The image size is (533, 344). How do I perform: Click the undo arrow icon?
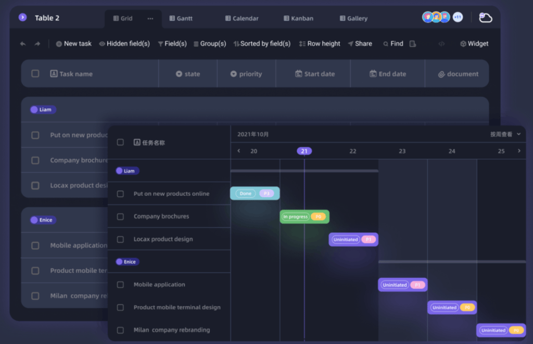click(x=23, y=44)
